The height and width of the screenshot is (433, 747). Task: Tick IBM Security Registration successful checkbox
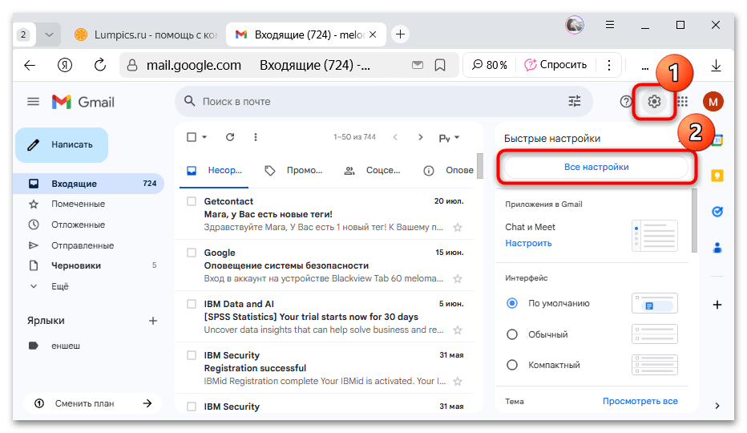click(192, 355)
